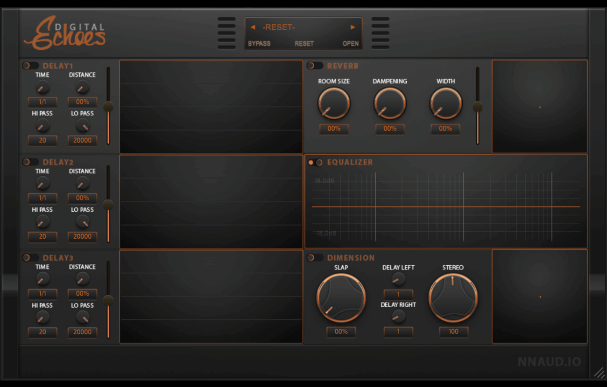Click the NNAUD.IO link
Image resolution: width=607 pixels, height=387 pixels.
(549, 361)
